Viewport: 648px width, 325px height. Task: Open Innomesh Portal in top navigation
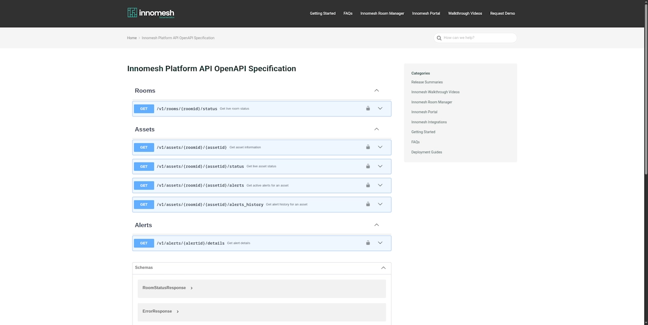426,13
